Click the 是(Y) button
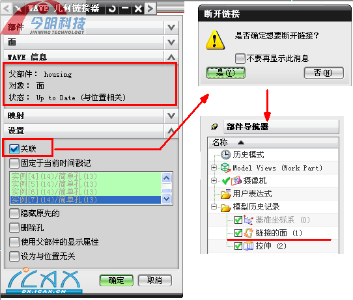The width and height of the screenshot is (353, 300). 225,73
